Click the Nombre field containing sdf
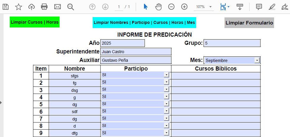290x137 pixels. click(75, 112)
